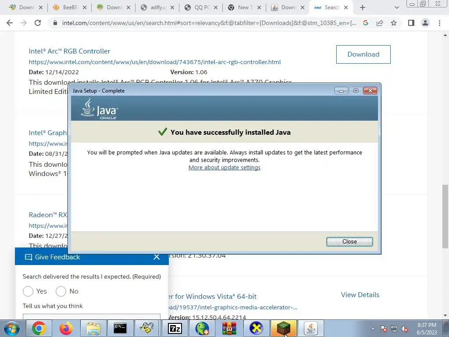Close the adfly tab

click(x=172, y=7)
